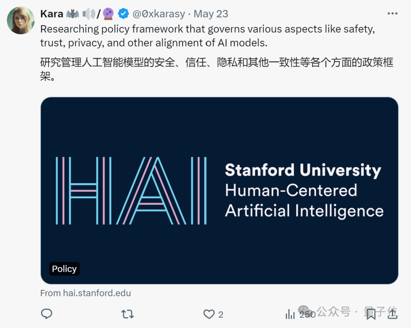Screen dimensions: 411x328
Task: View analytics via the bar chart icon
Action: tap(290, 314)
